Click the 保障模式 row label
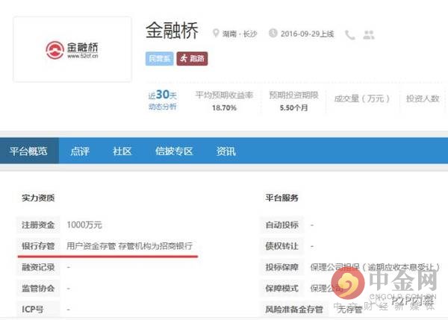Screen dimensions: 448x320 click(281, 289)
